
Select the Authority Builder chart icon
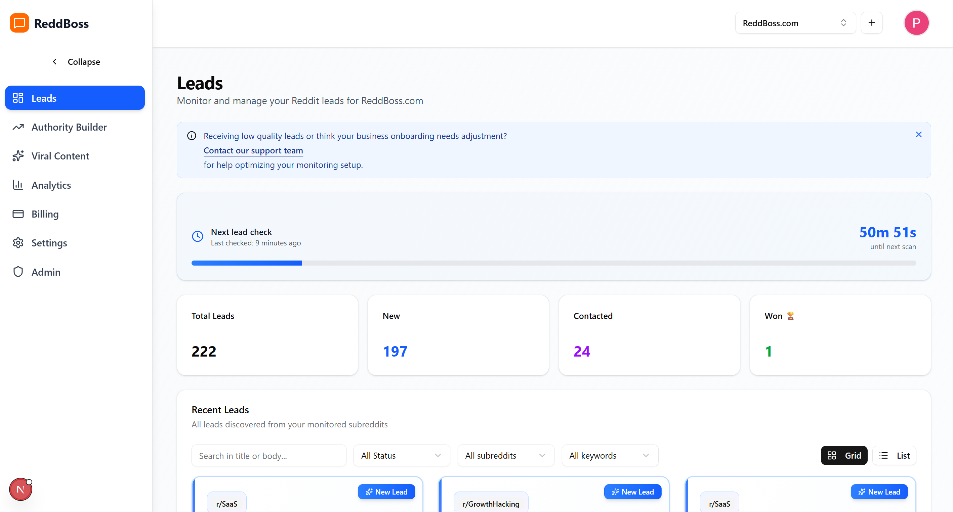[x=18, y=127]
